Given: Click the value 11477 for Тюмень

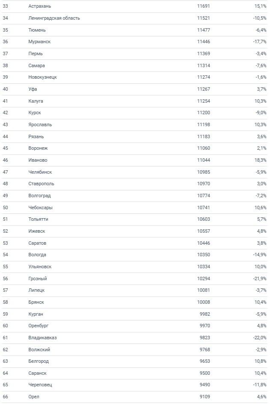Looking at the screenshot, I should pyautogui.click(x=203, y=30).
